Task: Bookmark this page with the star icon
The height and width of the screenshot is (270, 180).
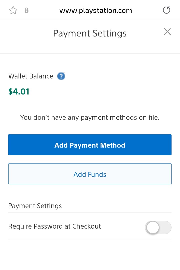Action: tap(13, 10)
